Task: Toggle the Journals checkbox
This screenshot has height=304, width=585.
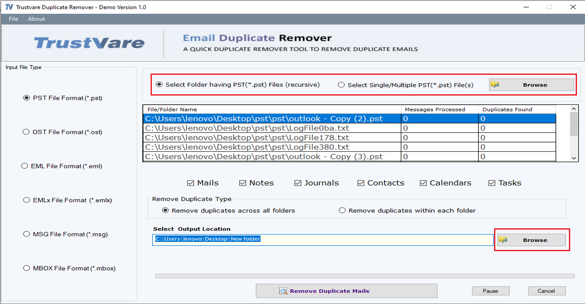Action: 316,183
